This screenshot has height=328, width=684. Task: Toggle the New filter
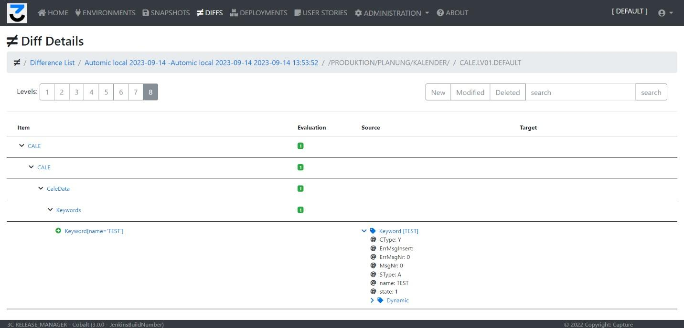tap(438, 92)
